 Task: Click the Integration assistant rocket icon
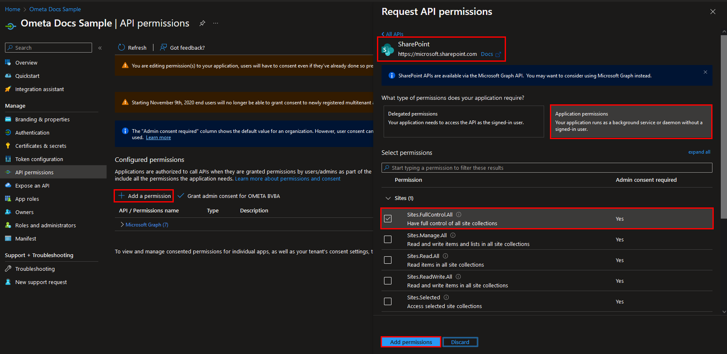[x=8, y=89]
